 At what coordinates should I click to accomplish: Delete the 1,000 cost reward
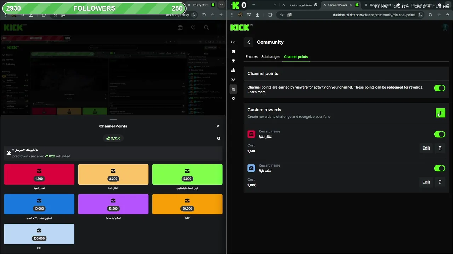[x=440, y=182]
